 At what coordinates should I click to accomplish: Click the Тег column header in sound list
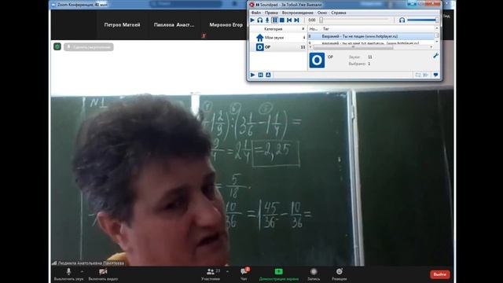tap(326, 29)
